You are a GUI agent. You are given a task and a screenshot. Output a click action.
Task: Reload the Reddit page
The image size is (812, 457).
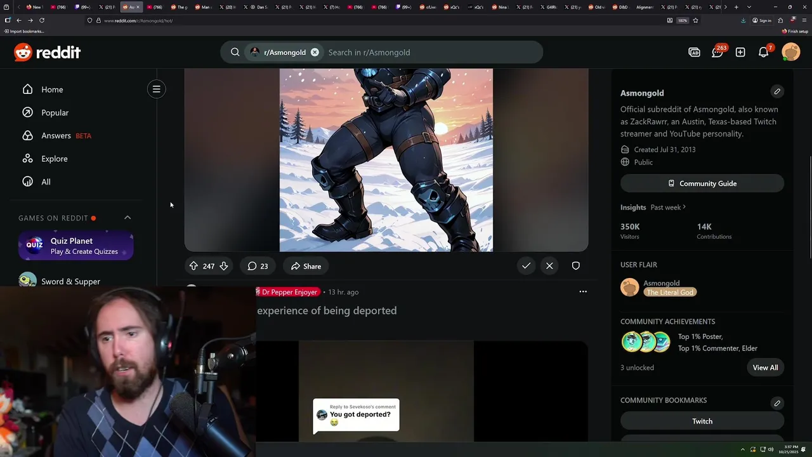click(x=42, y=20)
